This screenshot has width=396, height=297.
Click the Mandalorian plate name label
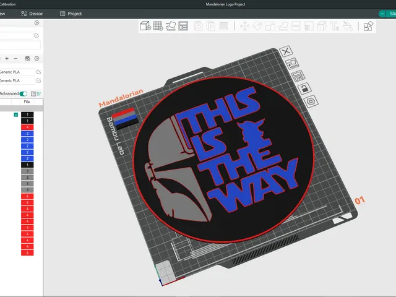point(121,98)
